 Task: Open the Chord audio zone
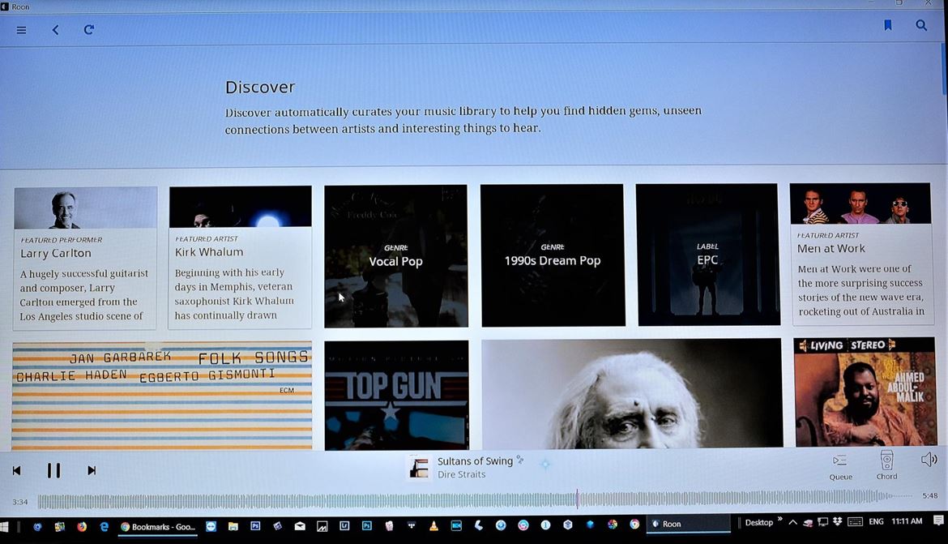887,465
